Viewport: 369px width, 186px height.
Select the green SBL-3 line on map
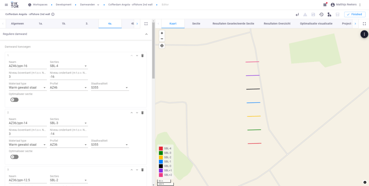[254, 130]
